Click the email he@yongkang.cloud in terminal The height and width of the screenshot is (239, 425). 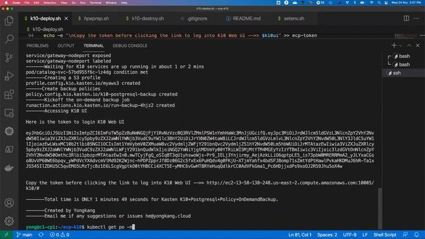[168, 216]
